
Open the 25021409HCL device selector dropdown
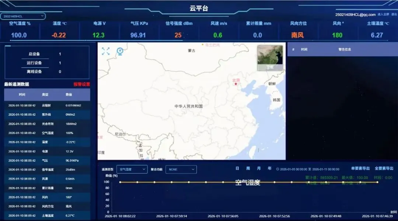pyautogui.click(x=23, y=16)
